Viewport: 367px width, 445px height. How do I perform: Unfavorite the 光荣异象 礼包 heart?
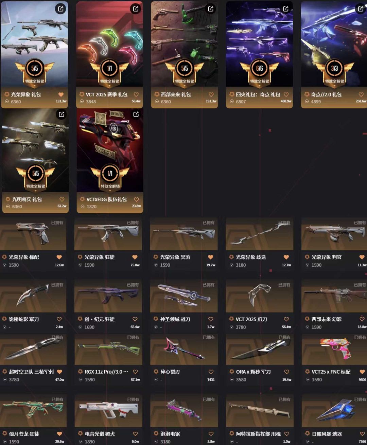61,95
